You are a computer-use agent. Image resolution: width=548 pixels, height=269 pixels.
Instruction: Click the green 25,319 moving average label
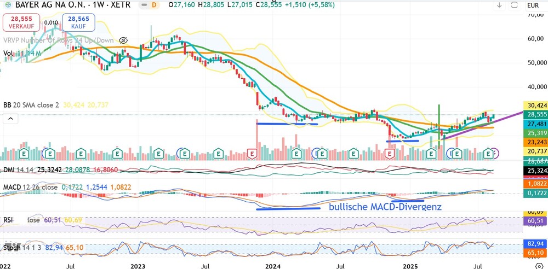point(535,133)
